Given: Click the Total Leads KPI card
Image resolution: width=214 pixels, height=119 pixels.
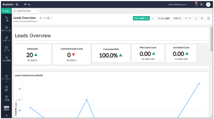Looking at the screenshot, I should click(x=32, y=54).
